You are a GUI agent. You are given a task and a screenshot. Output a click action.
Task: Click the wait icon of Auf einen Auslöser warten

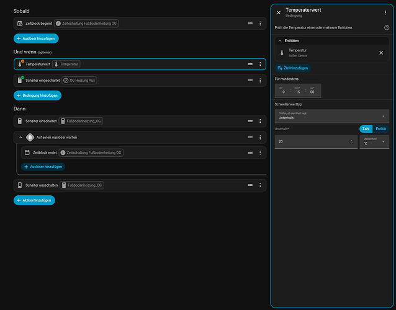tap(30, 137)
